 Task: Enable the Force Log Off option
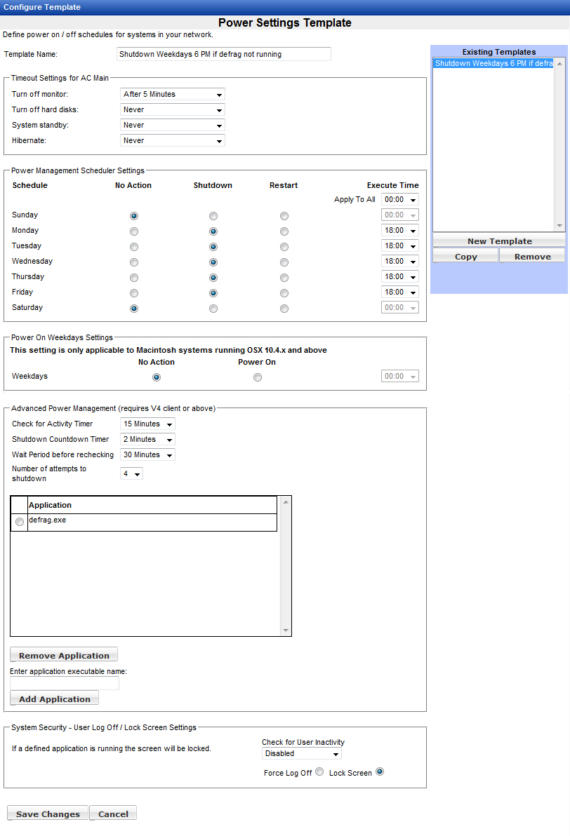pyautogui.click(x=319, y=772)
